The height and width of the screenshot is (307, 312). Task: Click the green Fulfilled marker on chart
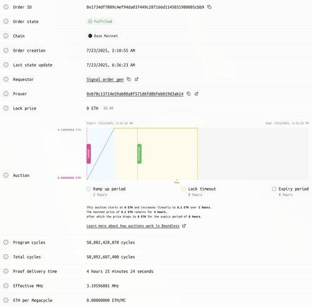(x=139, y=154)
